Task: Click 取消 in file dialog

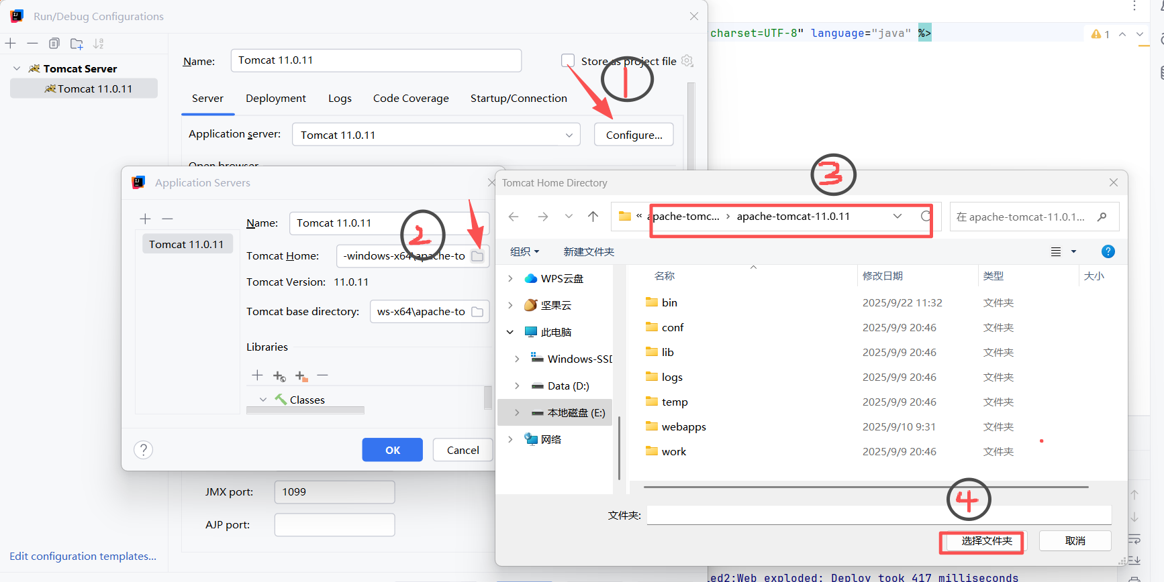Action: (1075, 541)
